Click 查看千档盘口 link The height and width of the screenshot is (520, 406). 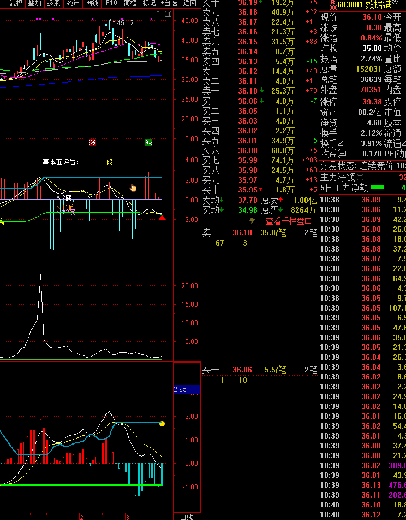point(288,221)
